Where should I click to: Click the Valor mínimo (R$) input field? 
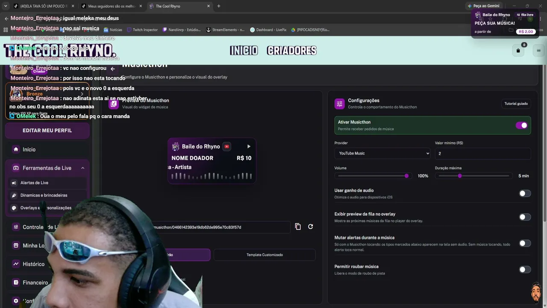pyautogui.click(x=483, y=153)
